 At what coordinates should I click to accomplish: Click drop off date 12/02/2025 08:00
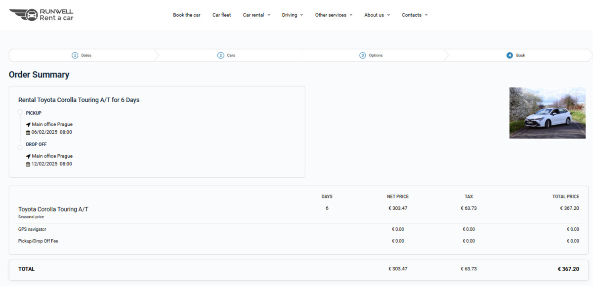coord(52,164)
